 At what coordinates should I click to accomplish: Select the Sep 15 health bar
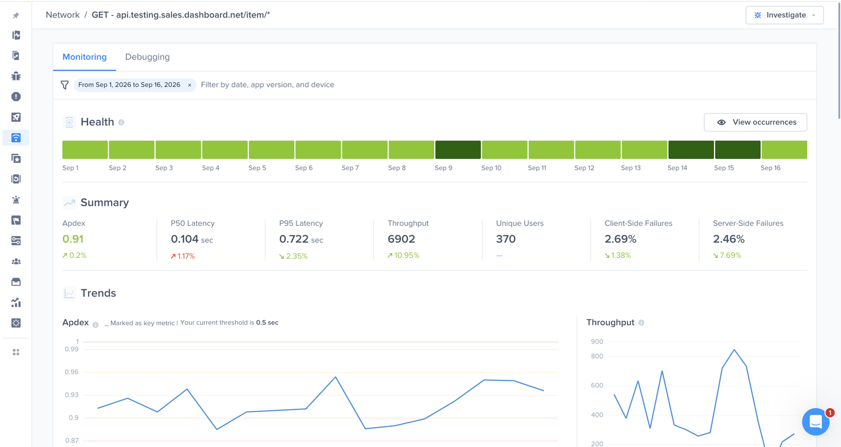click(x=738, y=150)
